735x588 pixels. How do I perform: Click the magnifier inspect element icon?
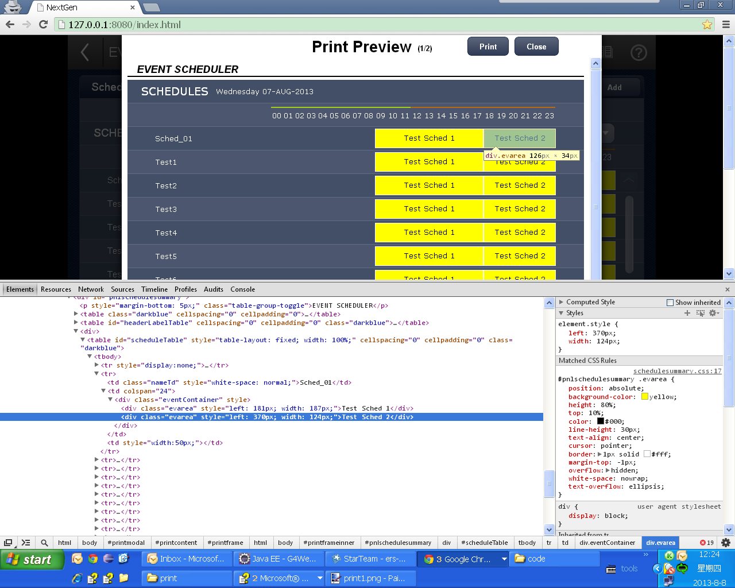(44, 543)
